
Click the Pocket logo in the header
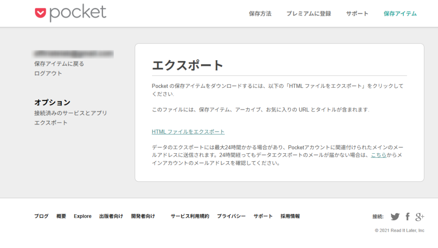click(x=71, y=13)
